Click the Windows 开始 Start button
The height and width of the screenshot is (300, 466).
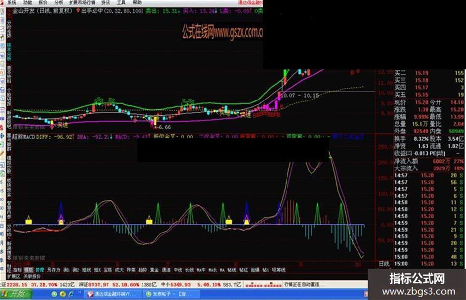(17, 294)
